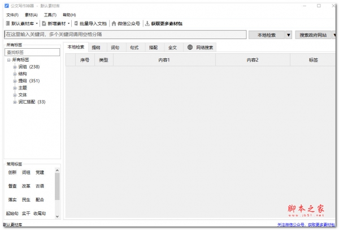
Task: Expand the 主题 tree node
Action: tap(15, 88)
